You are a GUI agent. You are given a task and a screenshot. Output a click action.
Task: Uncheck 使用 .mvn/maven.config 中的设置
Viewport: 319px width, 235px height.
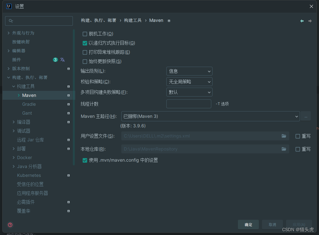(85, 160)
